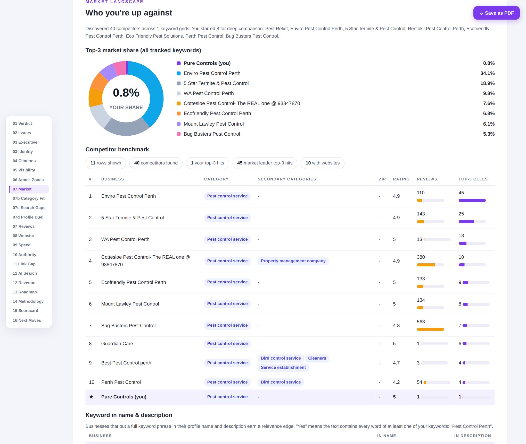Screen dimensions: 526x444
Task: Go to 02 Issues in sidebar
Action: point(22,133)
